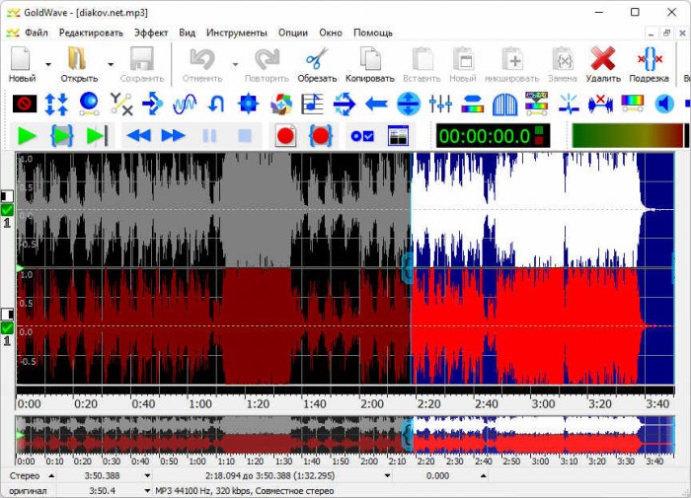691x498 pixels.
Task: Click the 2:00 mark on the timeline ruler
Action: (373, 403)
